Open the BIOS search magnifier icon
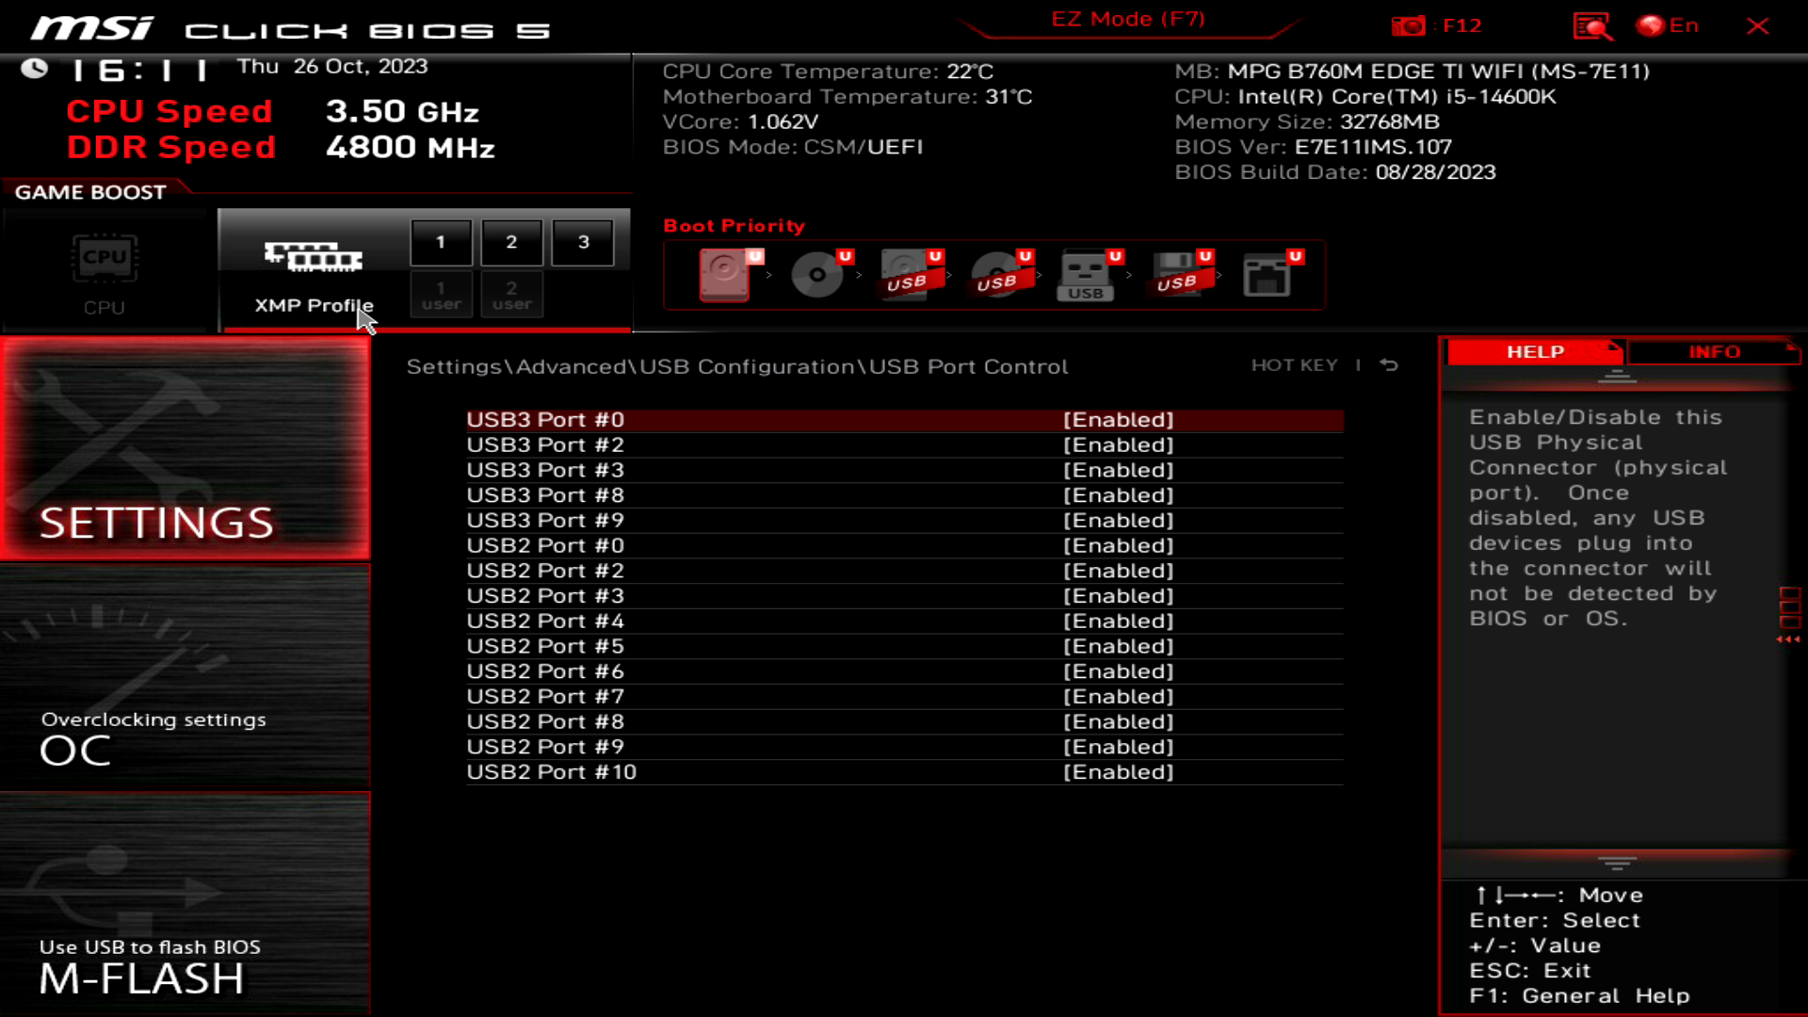The height and width of the screenshot is (1017, 1808). point(1591,25)
